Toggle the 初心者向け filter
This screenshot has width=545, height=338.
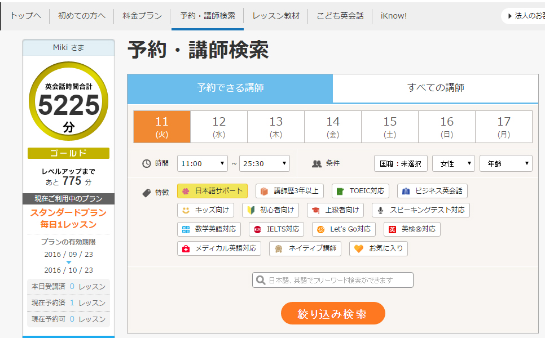(270, 210)
